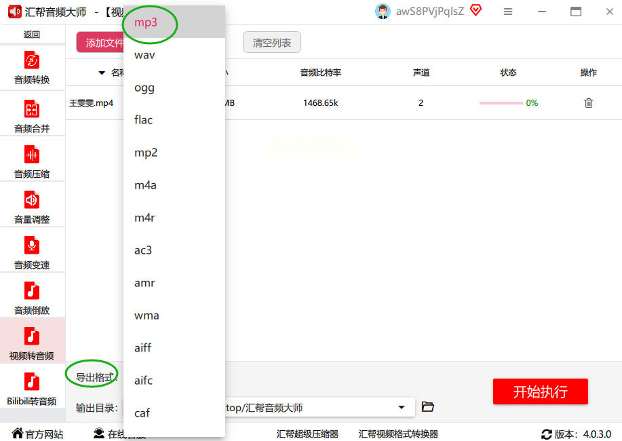Choose amr export format
Viewport: 622px width, 441px height.
pos(174,283)
